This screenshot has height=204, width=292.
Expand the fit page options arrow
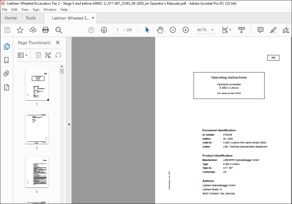pos(230,30)
